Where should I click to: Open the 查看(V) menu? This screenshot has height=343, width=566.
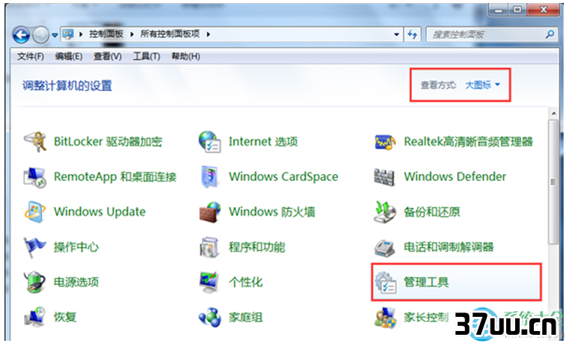(108, 57)
